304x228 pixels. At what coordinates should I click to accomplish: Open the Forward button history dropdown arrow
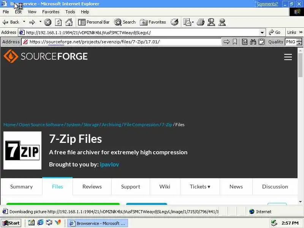tap(40, 22)
